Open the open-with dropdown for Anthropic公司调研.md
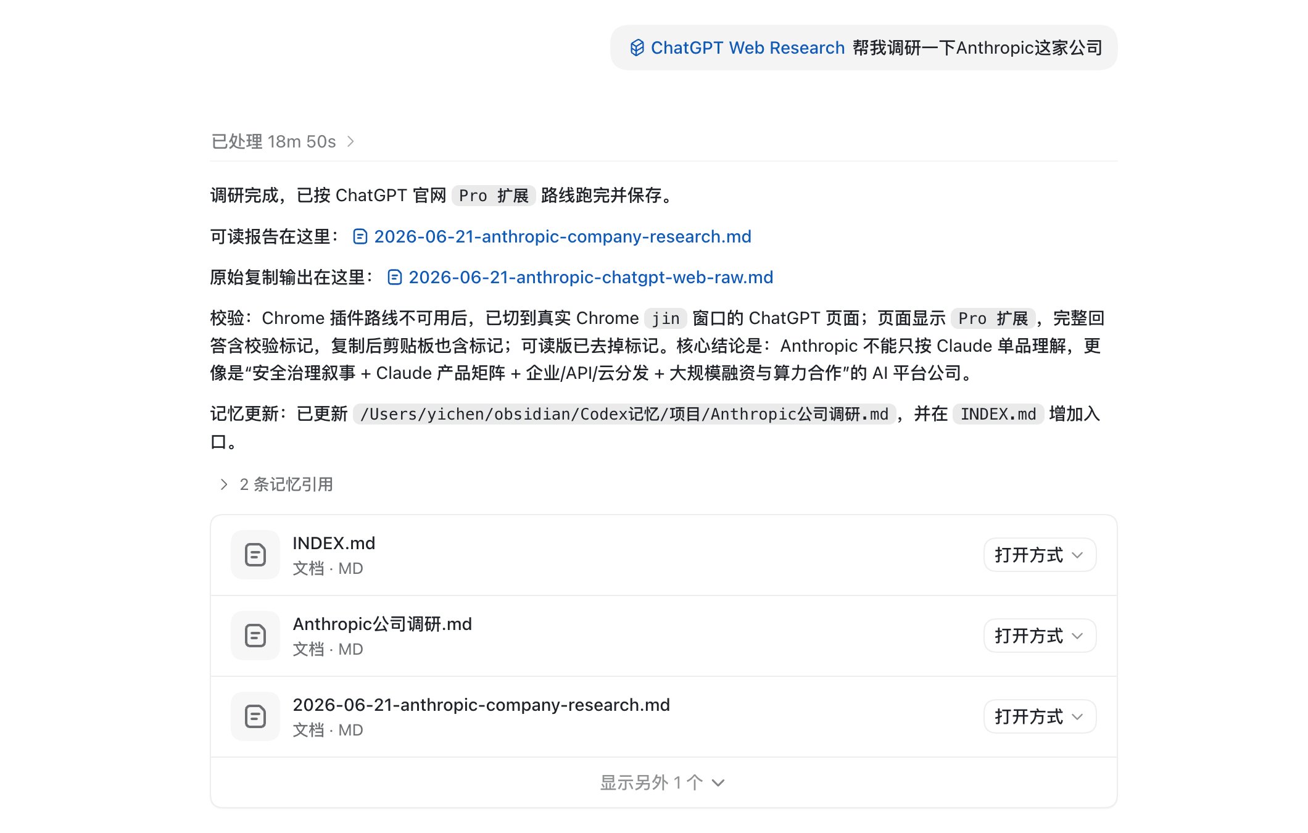 click(x=1040, y=636)
